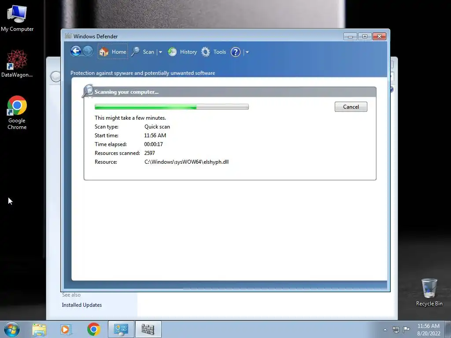The image size is (451, 338).
Task: Expand the Help options dropdown arrow
Action: [x=247, y=52]
